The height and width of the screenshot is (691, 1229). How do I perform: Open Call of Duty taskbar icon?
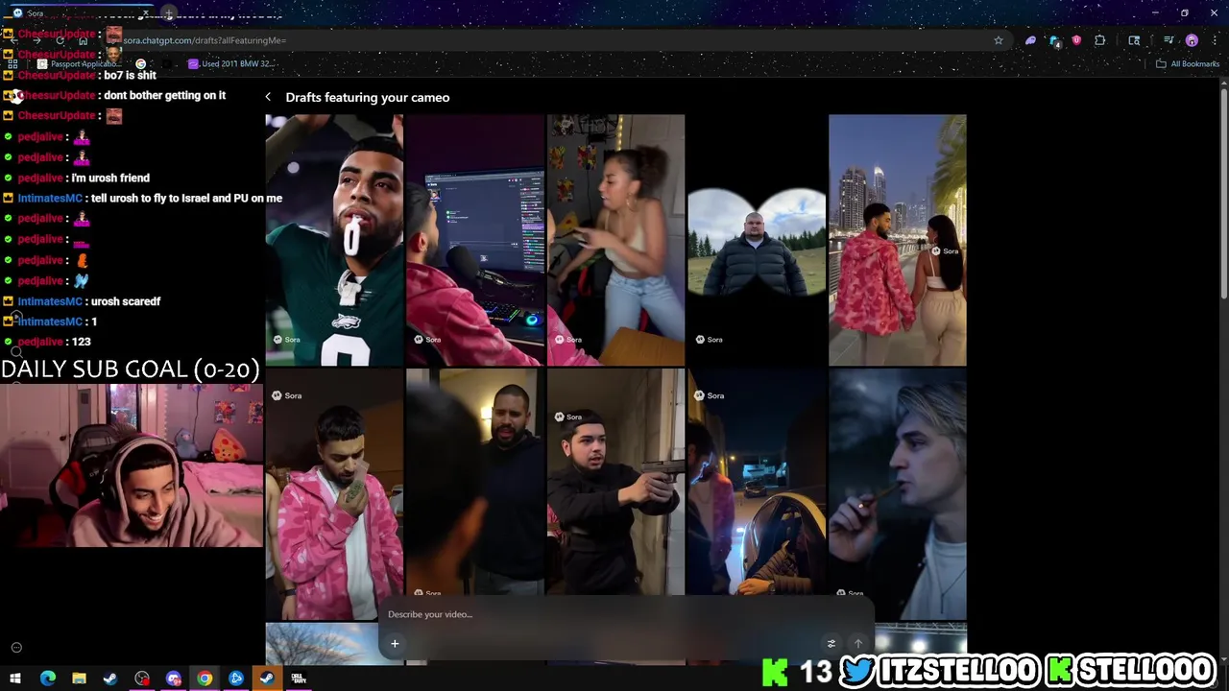click(299, 679)
